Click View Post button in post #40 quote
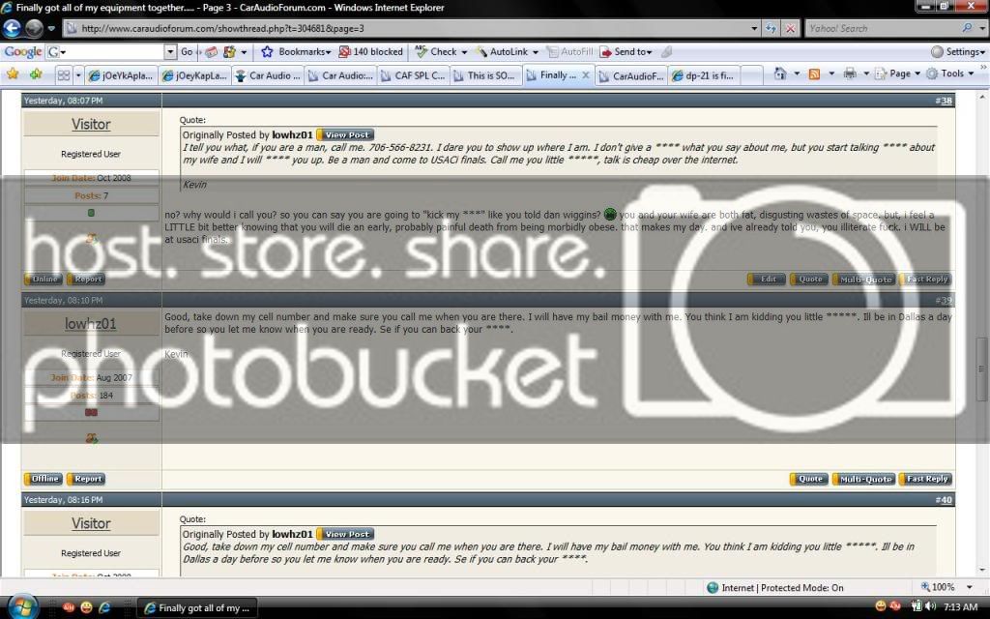This screenshot has width=990, height=619. click(346, 534)
